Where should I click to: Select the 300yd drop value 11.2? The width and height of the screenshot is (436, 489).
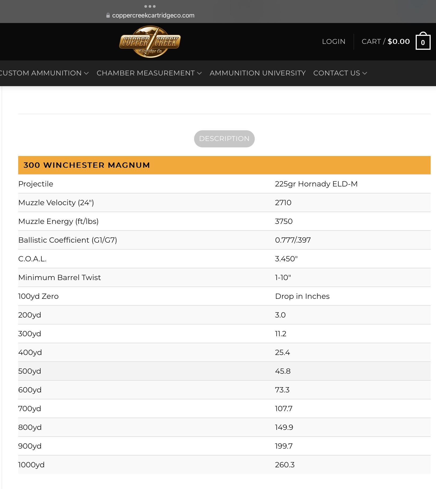280,334
